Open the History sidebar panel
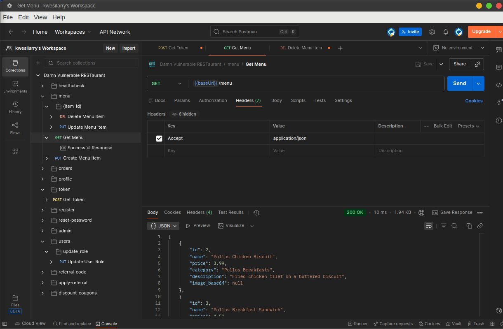The height and width of the screenshot is (329, 503). pos(15,107)
